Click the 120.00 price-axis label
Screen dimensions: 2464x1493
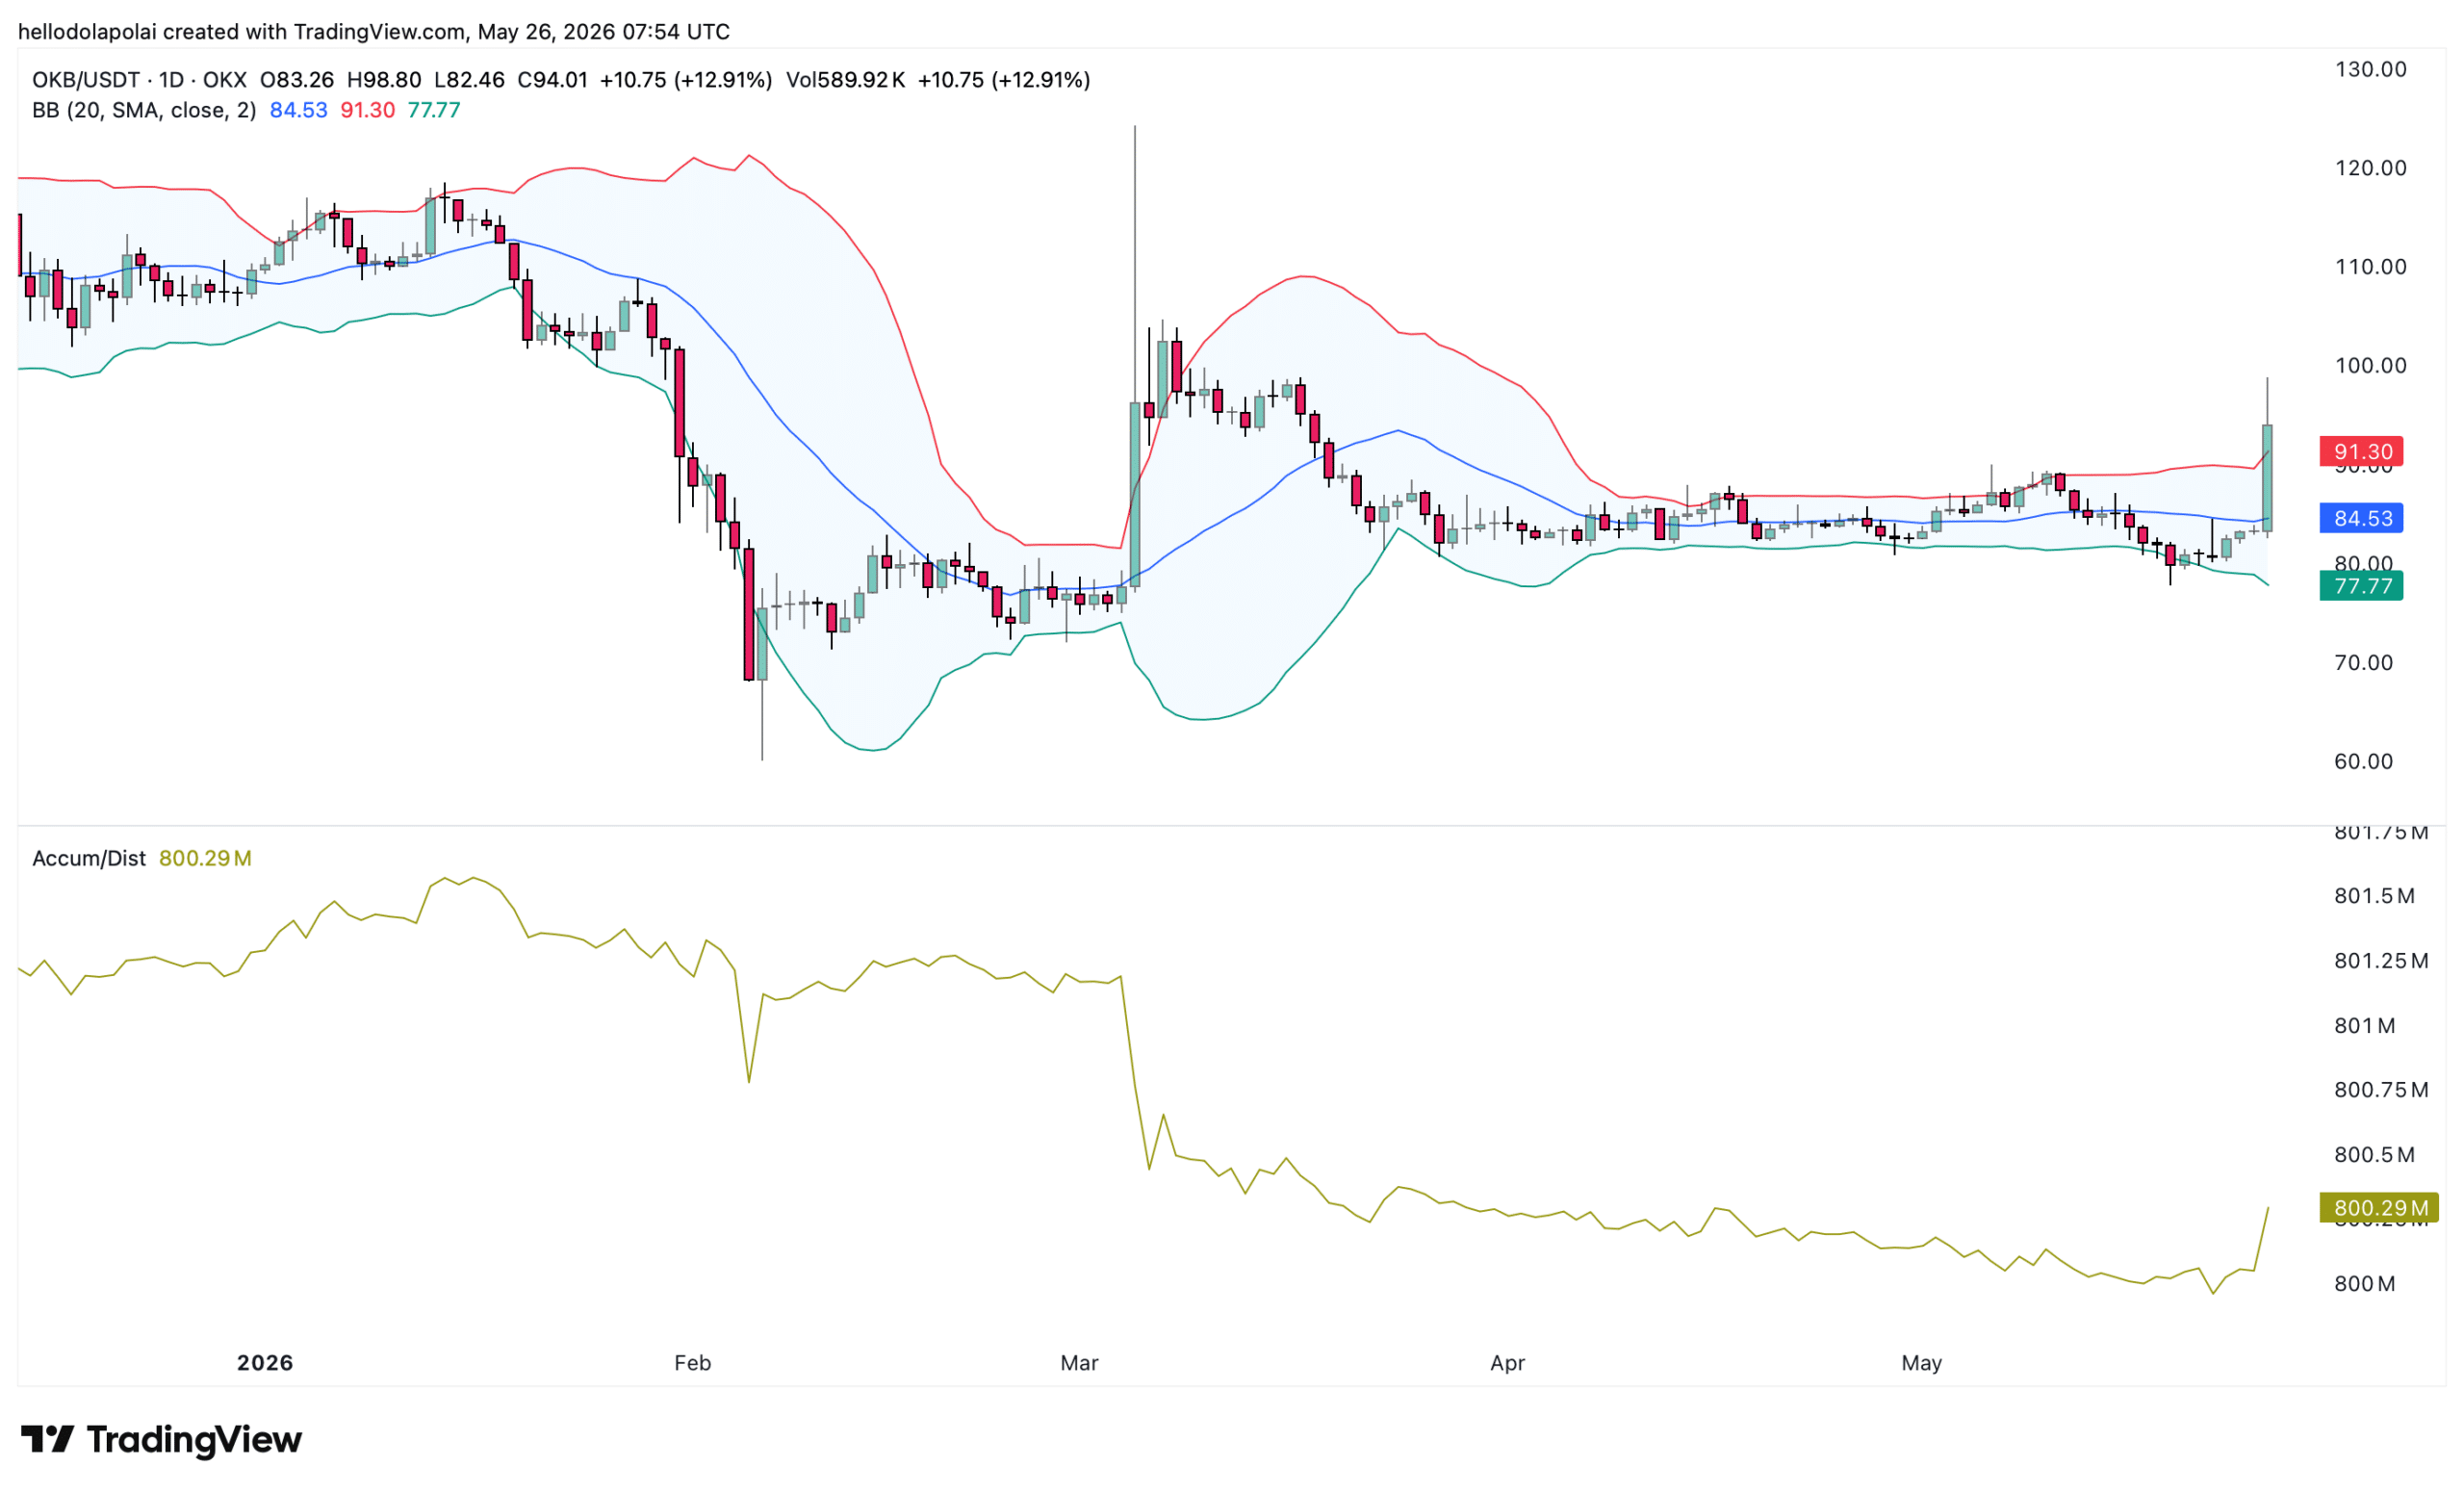pos(2370,168)
